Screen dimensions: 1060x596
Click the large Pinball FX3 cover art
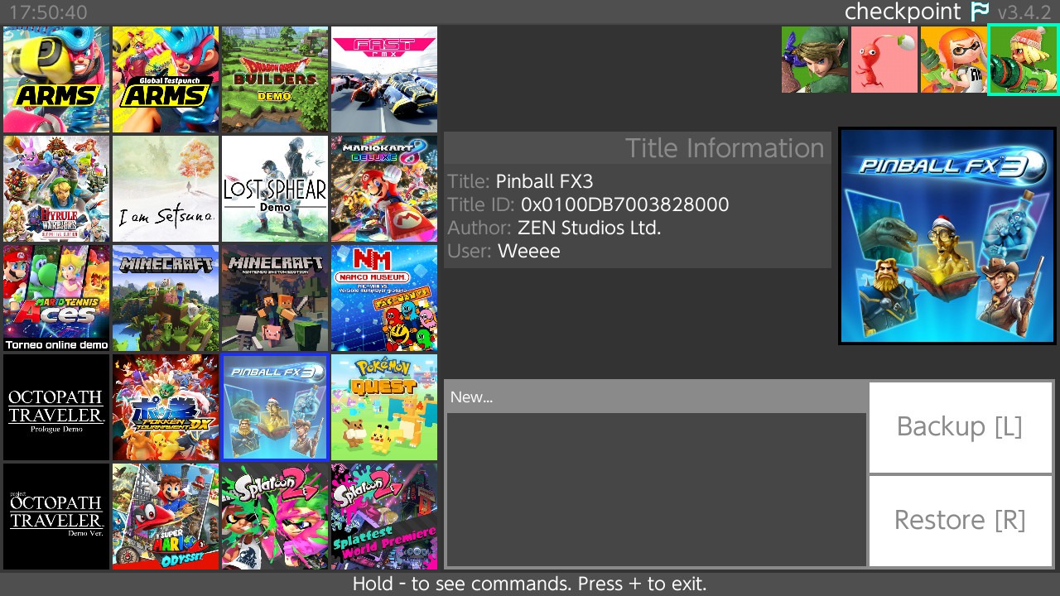coord(947,236)
